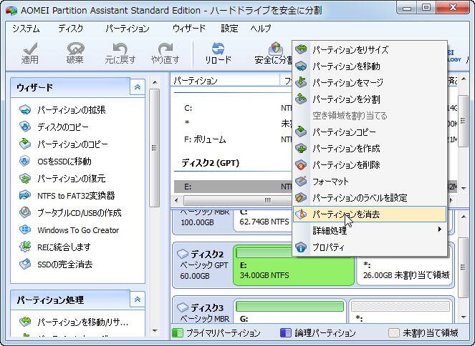The width and height of the screenshot is (475, 346).
Task: Select the E: 34.00GB NTFS partition block
Action: pyautogui.click(x=293, y=265)
